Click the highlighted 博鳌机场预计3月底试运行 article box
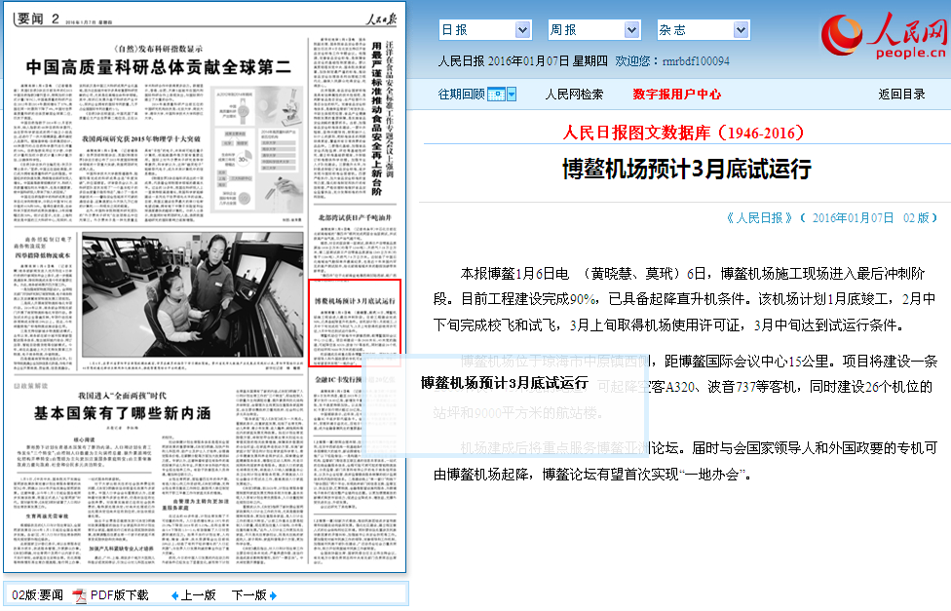The width and height of the screenshot is (951, 611). click(355, 323)
